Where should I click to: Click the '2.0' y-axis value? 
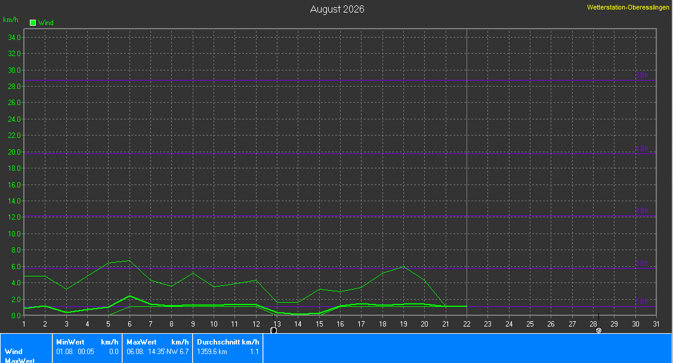pyautogui.click(x=16, y=300)
